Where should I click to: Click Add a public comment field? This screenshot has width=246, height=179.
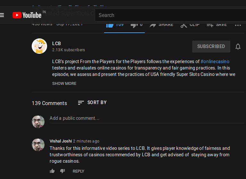click(147, 118)
